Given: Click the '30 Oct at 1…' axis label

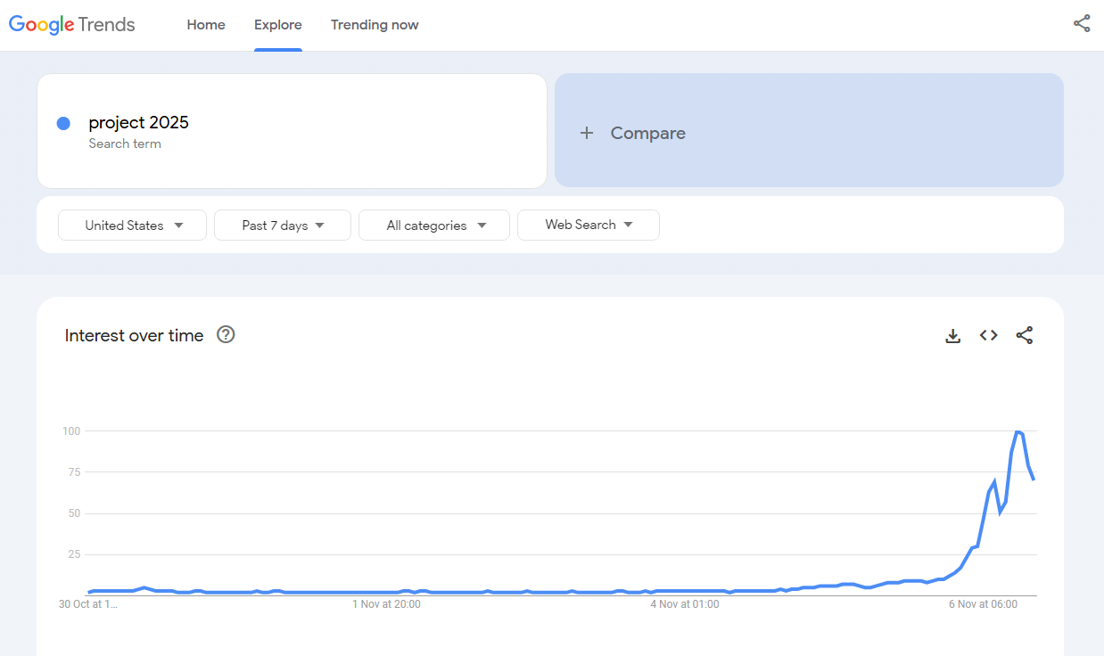Looking at the screenshot, I should pyautogui.click(x=88, y=604).
